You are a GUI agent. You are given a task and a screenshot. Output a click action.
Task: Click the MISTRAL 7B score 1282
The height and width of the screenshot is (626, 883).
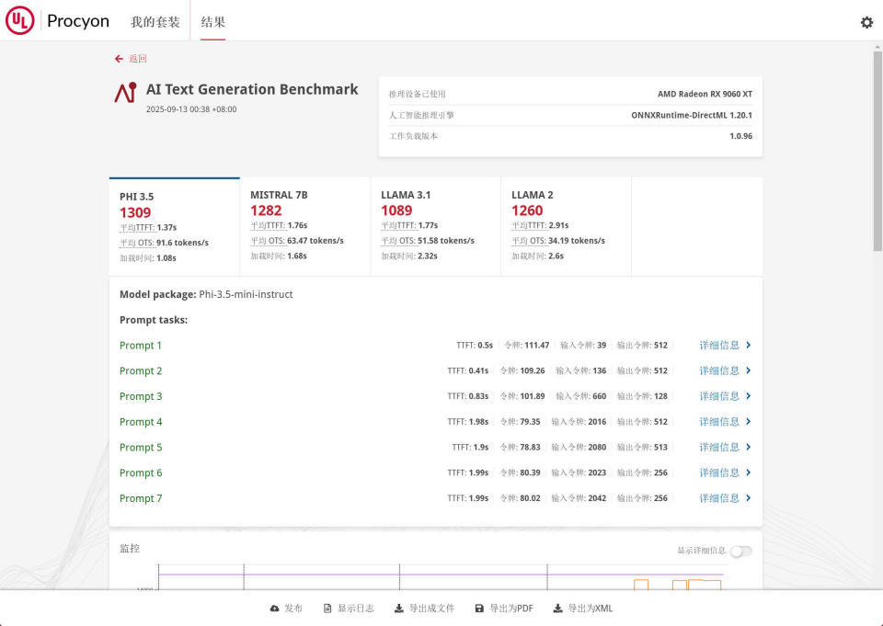click(266, 211)
